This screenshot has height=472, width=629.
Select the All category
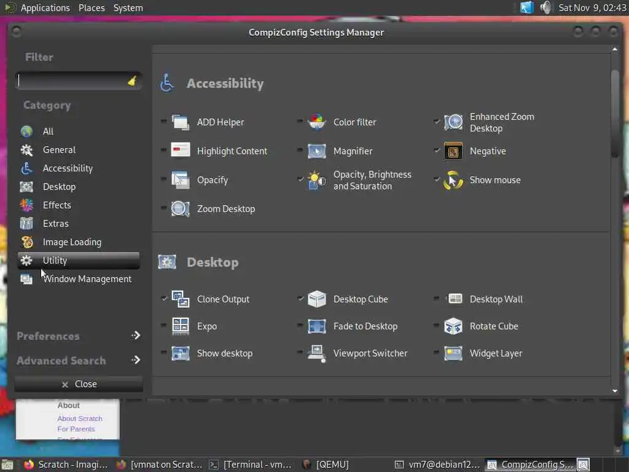point(79,132)
